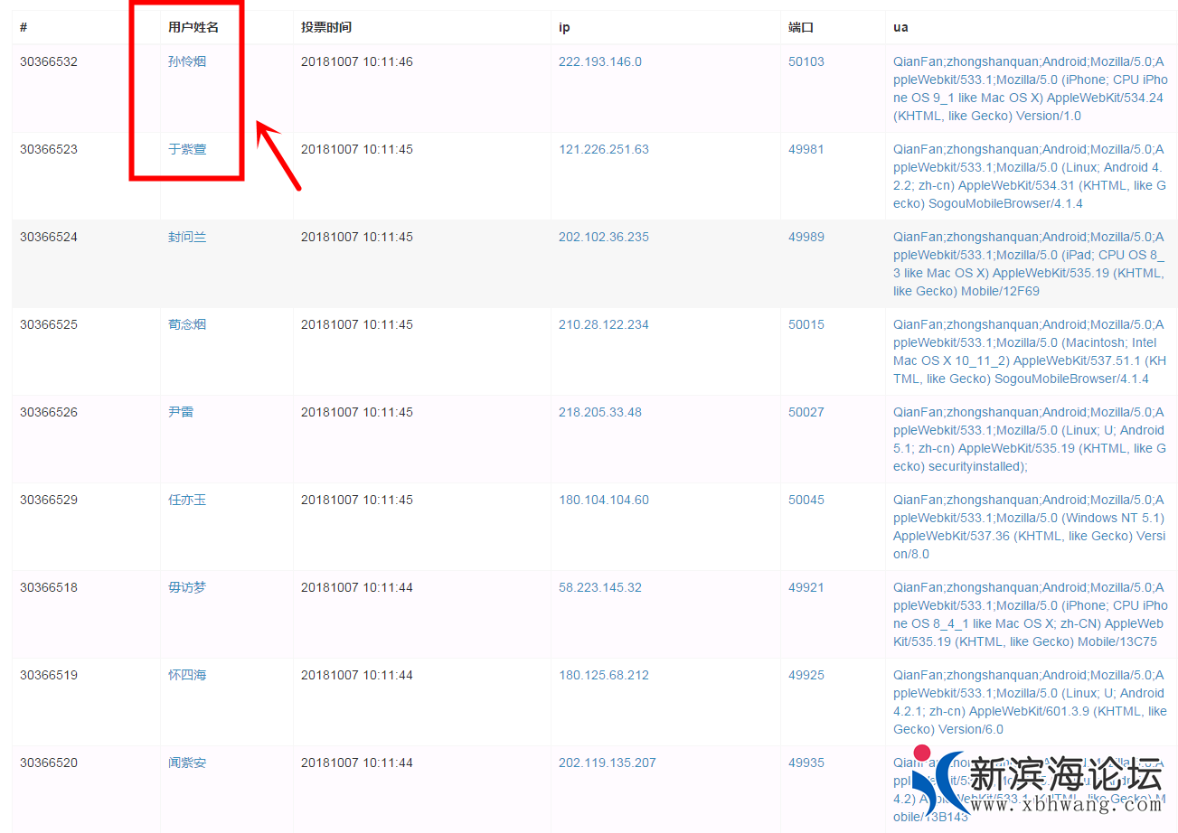
Task: Click port link 49925
Action: (806, 675)
